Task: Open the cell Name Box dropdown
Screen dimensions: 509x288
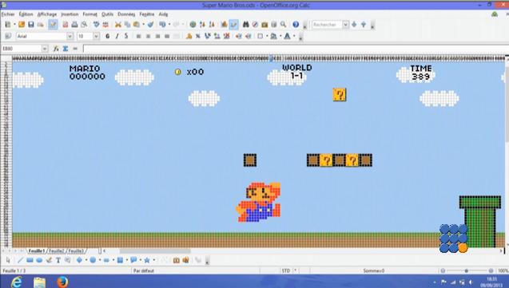Action: [45, 49]
